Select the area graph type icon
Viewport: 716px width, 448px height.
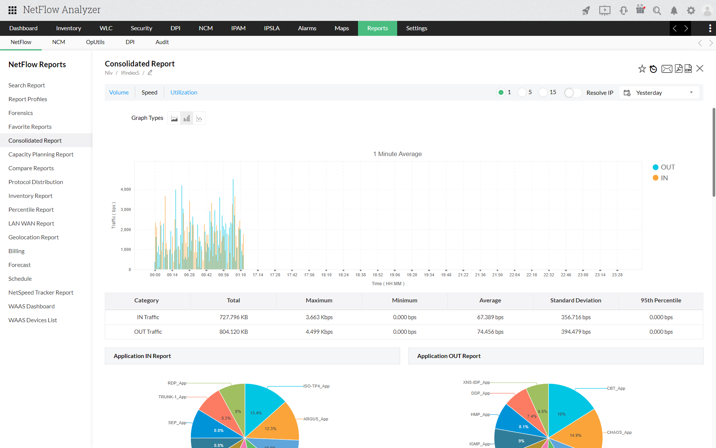click(174, 118)
